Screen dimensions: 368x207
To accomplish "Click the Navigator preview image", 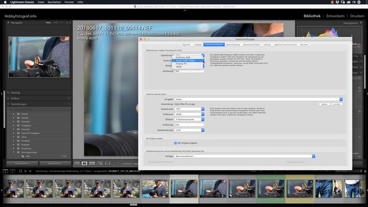I will tap(39, 57).
